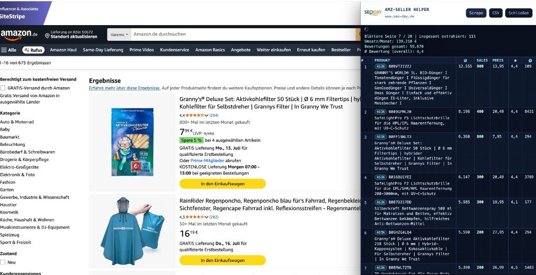Go to Prime Video nav item
This screenshot has height=275, width=536.
click(x=141, y=50)
